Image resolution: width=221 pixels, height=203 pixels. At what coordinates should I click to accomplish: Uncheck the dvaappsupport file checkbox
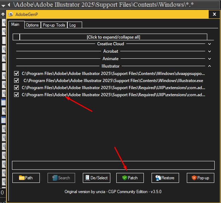coord(16,74)
